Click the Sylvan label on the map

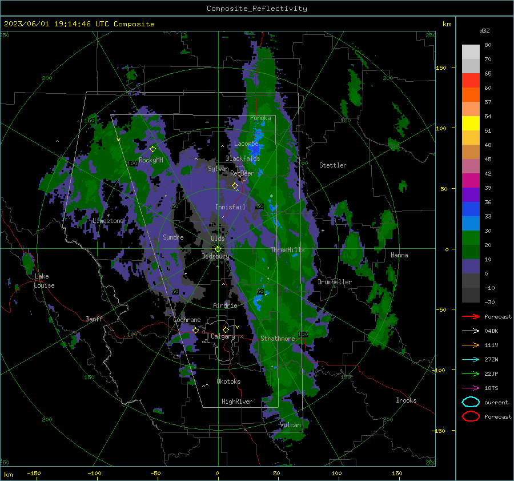click(x=218, y=169)
